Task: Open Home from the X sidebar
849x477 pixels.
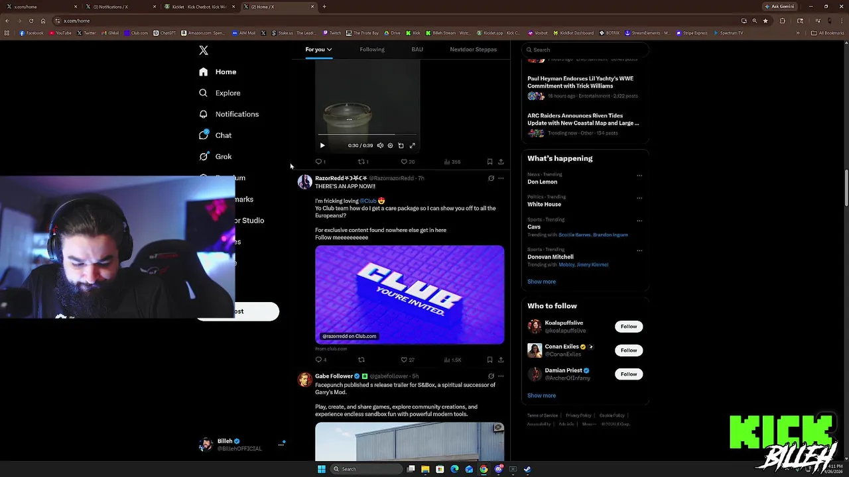Action: (x=218, y=72)
